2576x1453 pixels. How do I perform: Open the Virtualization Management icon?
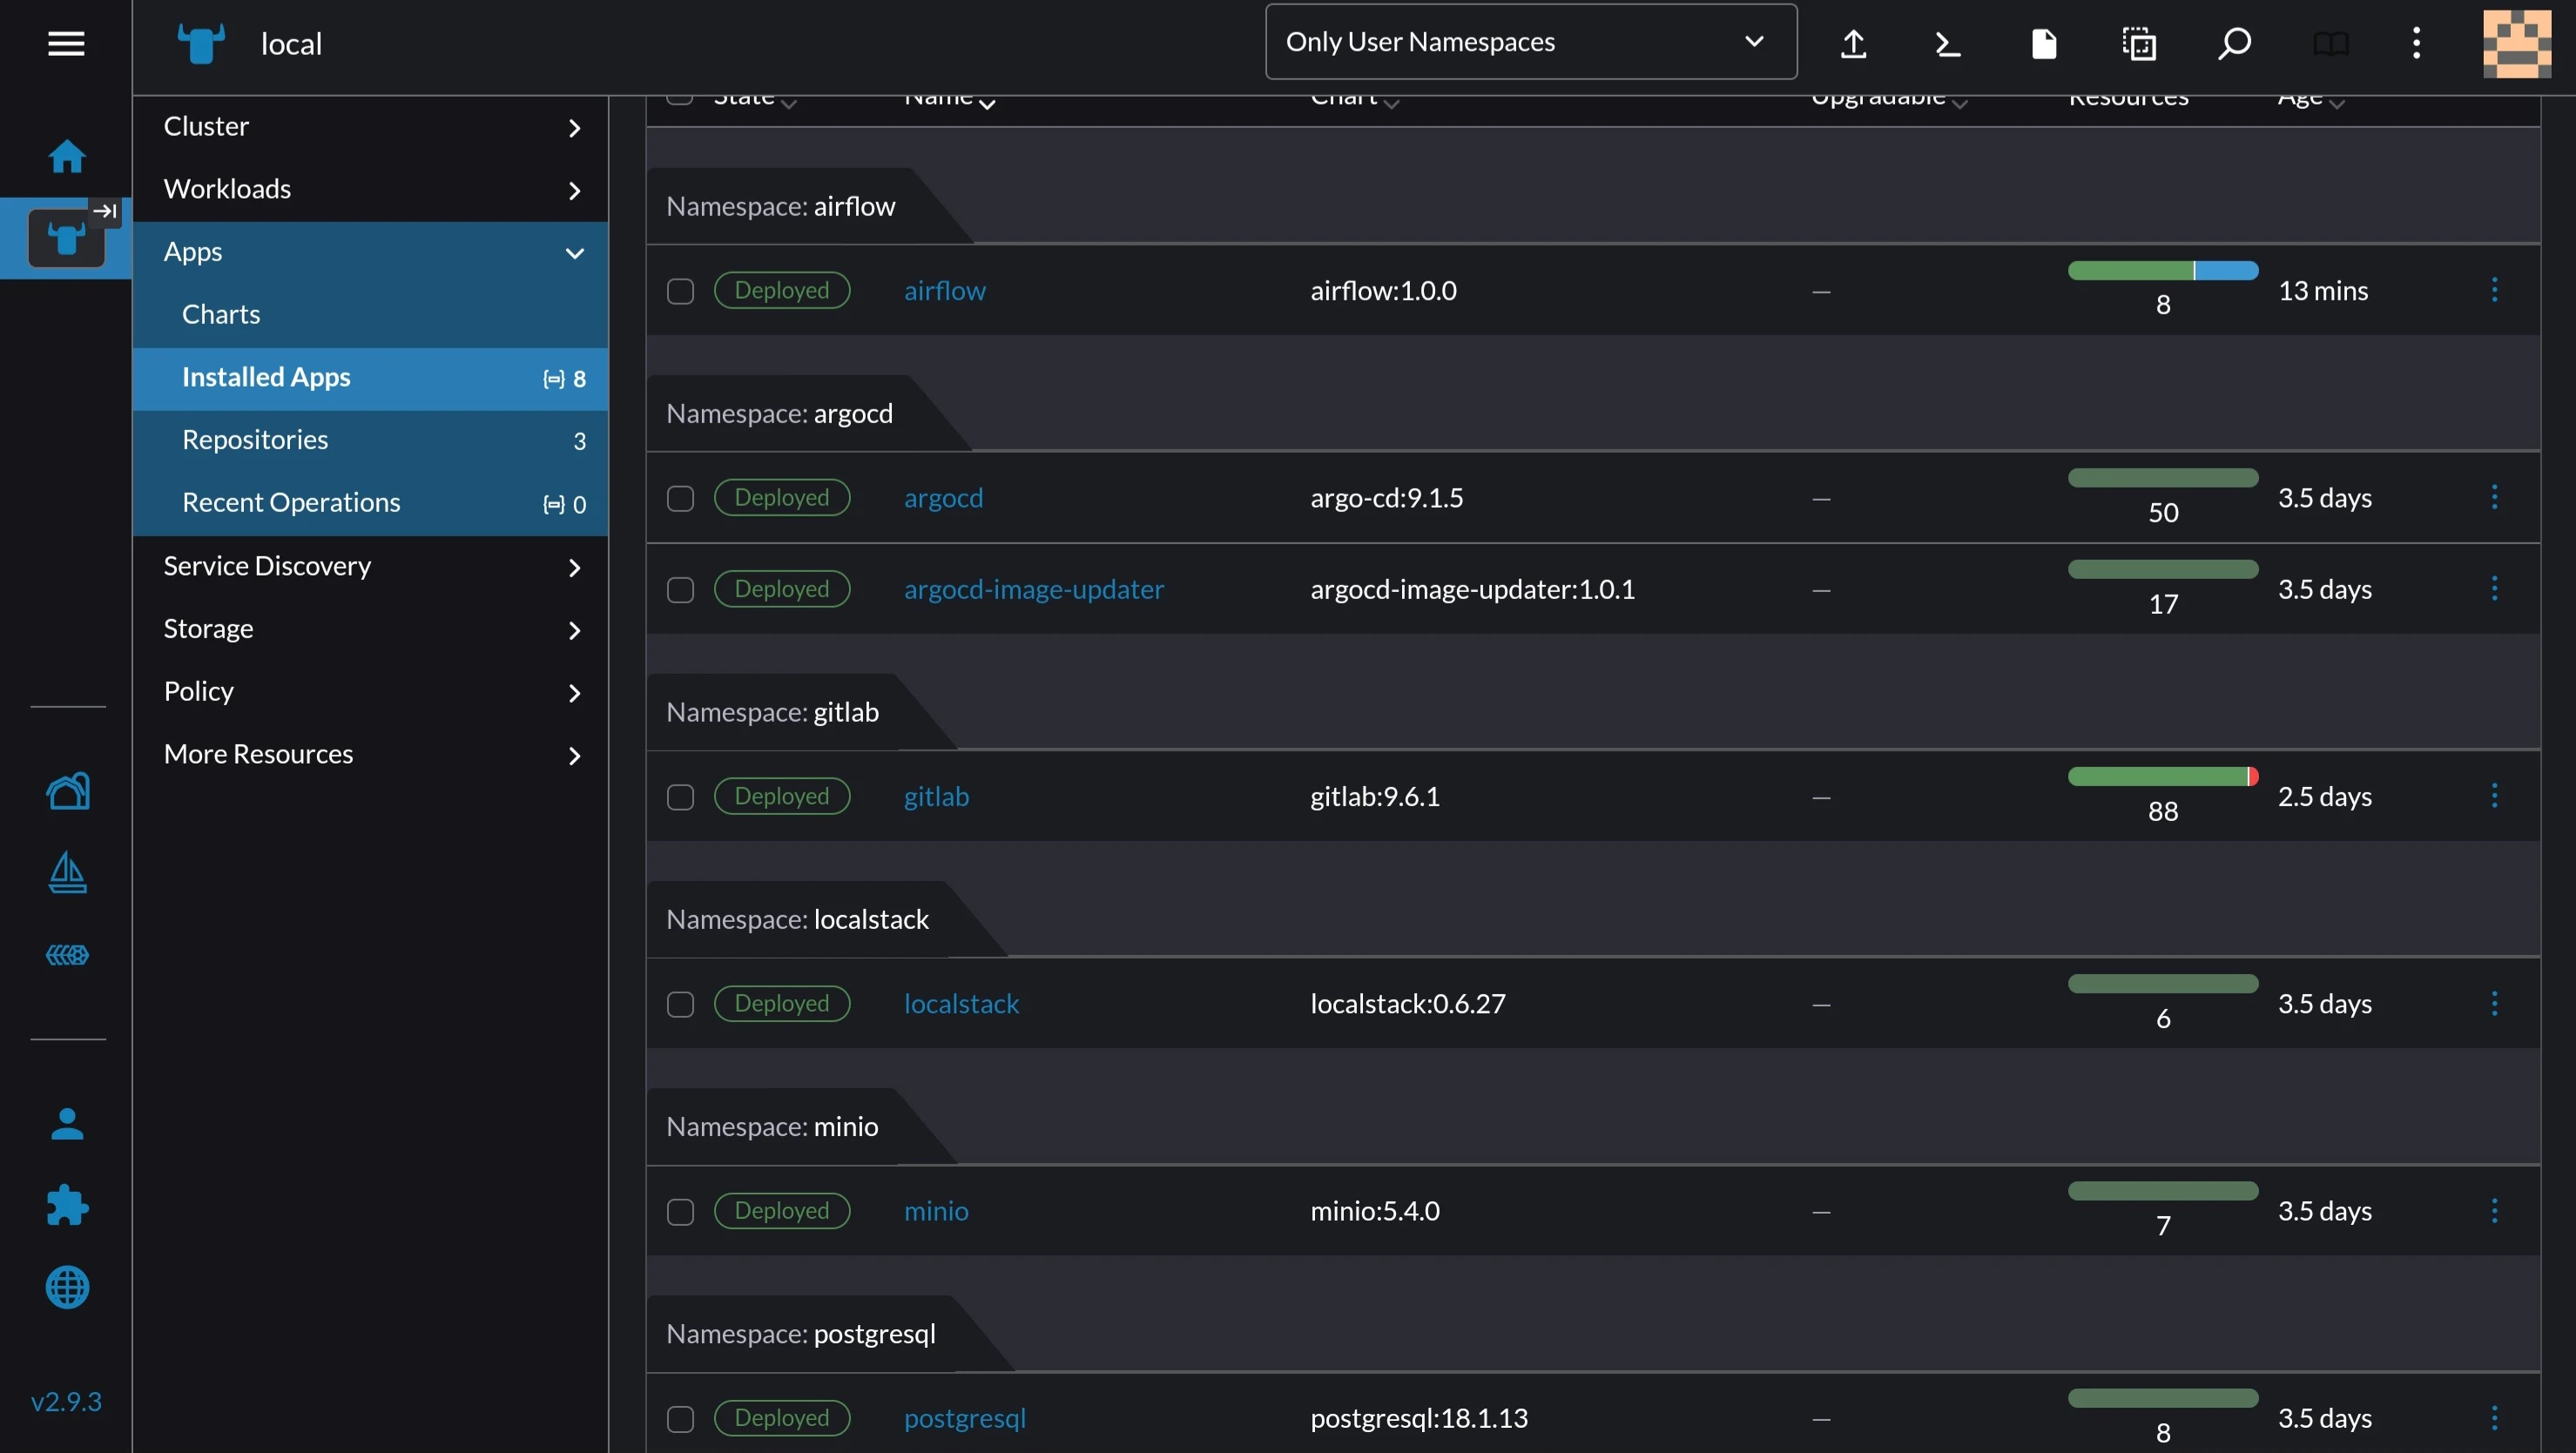coord(67,955)
